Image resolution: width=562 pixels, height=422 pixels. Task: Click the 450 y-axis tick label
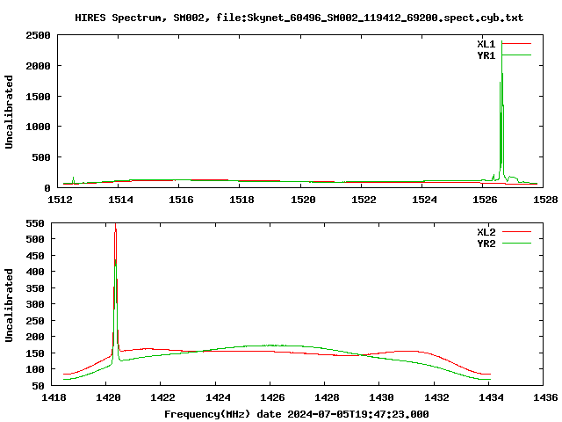pos(35,256)
